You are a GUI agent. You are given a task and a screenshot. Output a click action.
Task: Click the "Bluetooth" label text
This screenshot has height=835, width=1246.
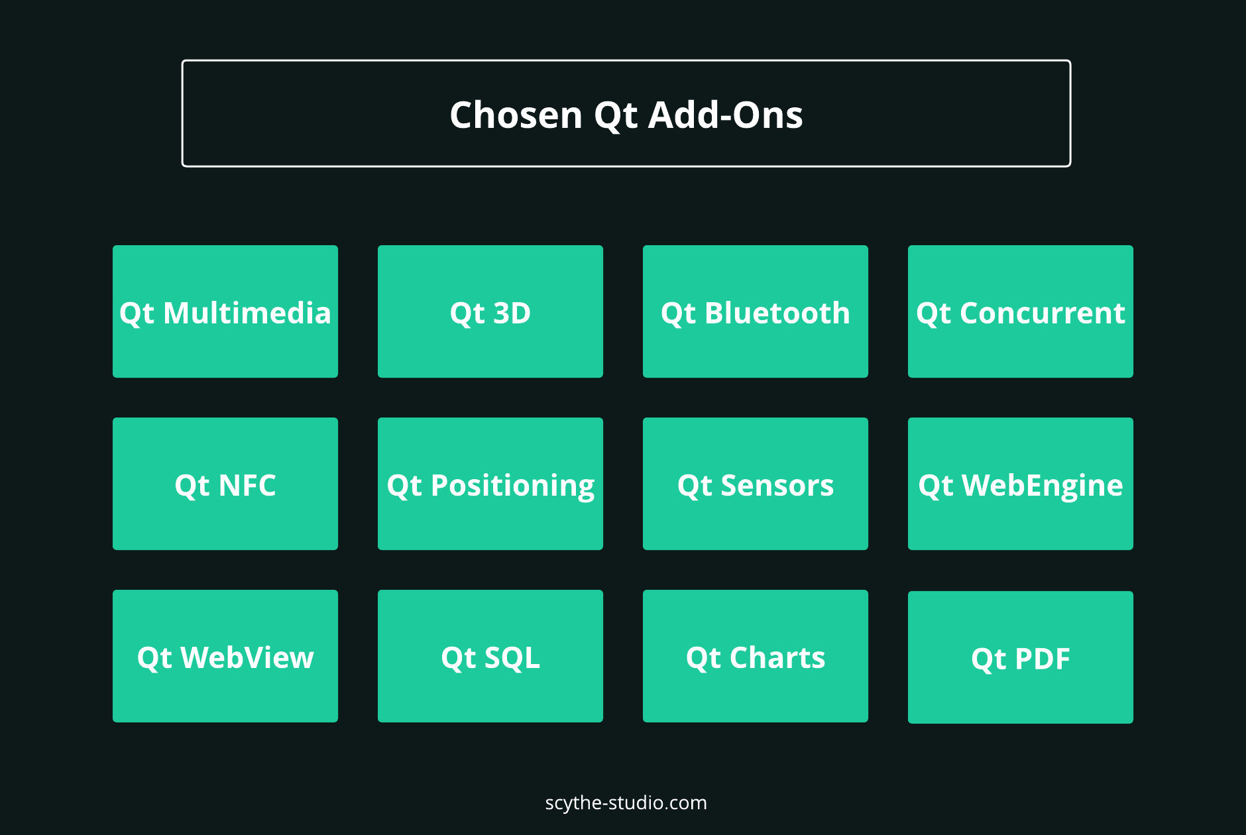tap(777, 313)
